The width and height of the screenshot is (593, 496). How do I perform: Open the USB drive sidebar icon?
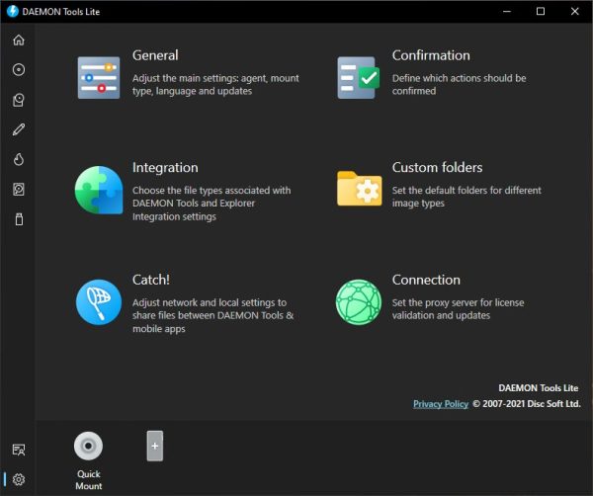tap(19, 219)
